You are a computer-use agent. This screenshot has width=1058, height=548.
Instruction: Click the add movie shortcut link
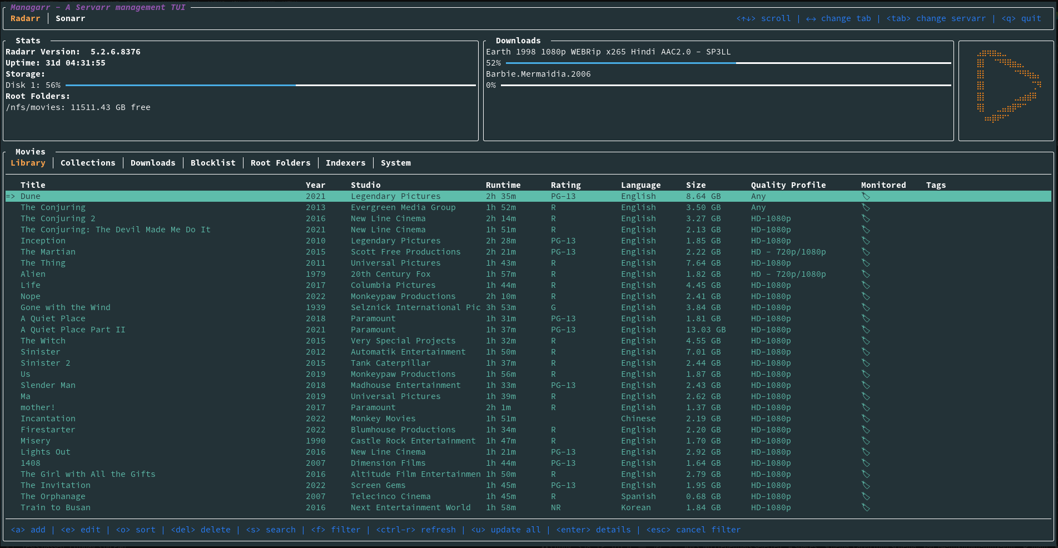[x=28, y=529]
